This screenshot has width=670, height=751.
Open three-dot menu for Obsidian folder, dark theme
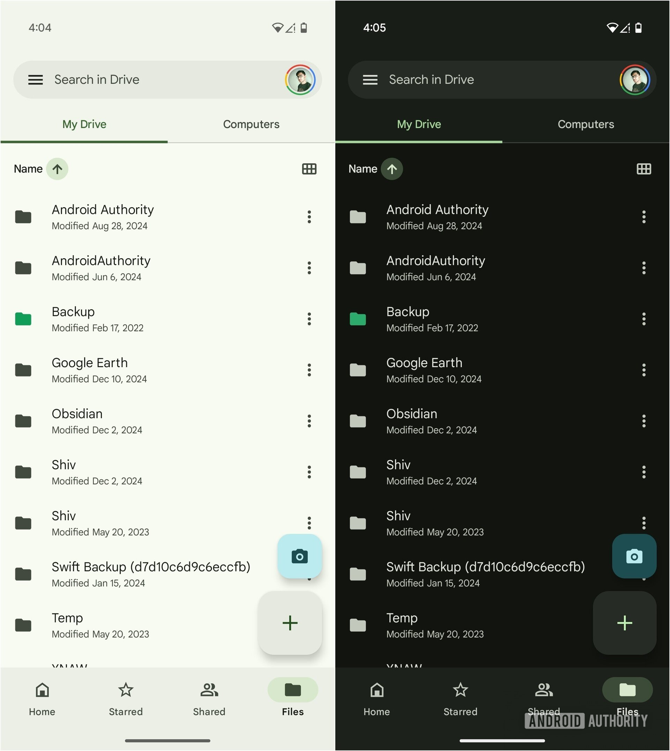click(x=643, y=421)
